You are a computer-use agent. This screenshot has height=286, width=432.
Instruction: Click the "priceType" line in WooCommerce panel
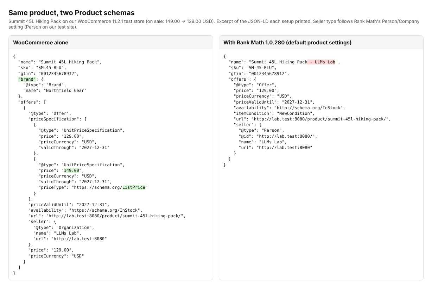[93, 187]
